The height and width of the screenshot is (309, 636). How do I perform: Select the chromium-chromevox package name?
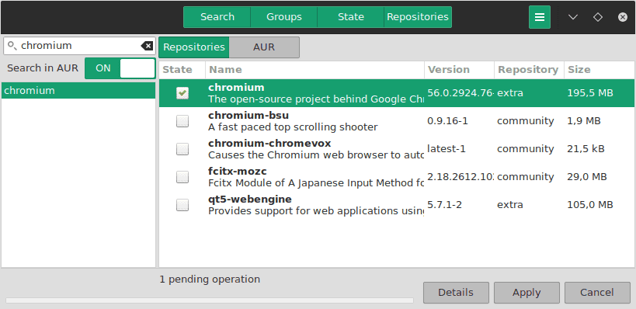click(269, 143)
